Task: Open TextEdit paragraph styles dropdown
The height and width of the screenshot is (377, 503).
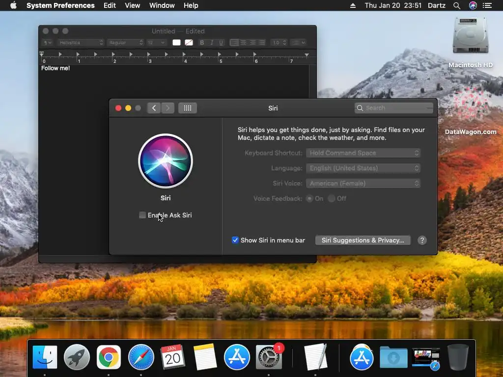Action: pos(47,42)
